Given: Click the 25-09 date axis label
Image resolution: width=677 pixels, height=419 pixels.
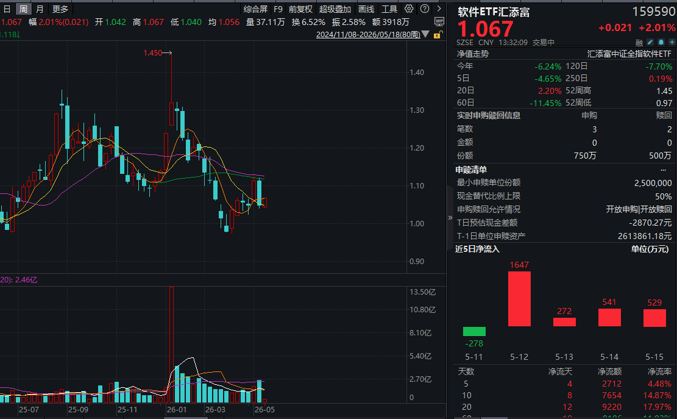Looking at the screenshot, I should coord(78,409).
